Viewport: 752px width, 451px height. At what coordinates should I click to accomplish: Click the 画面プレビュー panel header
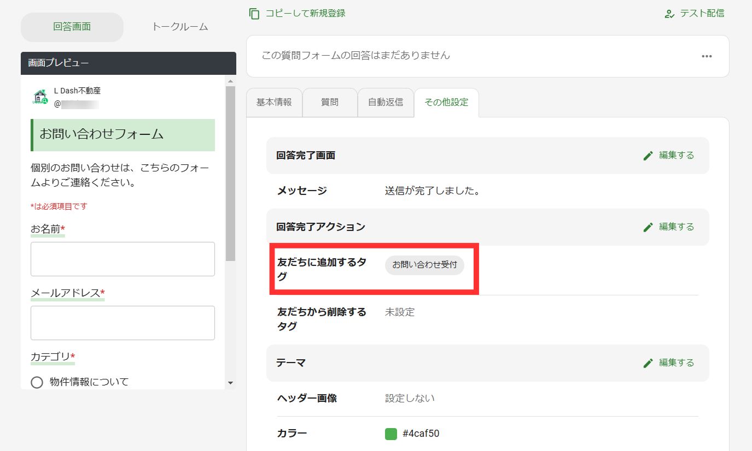pos(129,63)
